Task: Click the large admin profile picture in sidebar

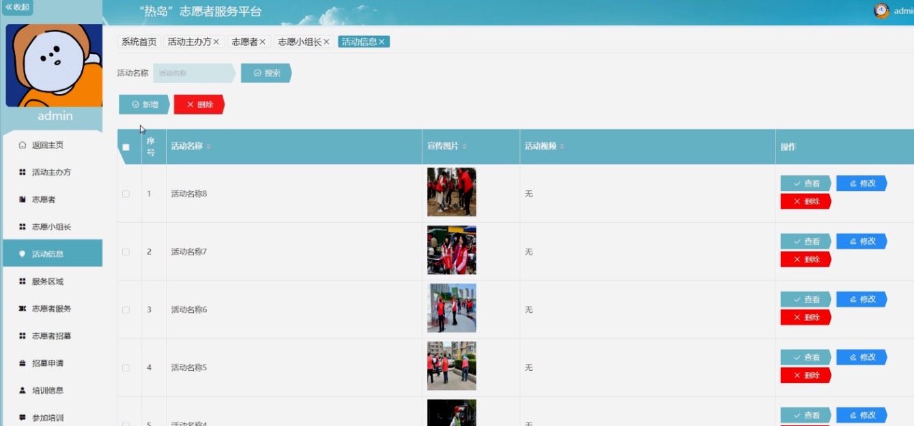Action: pyautogui.click(x=54, y=65)
